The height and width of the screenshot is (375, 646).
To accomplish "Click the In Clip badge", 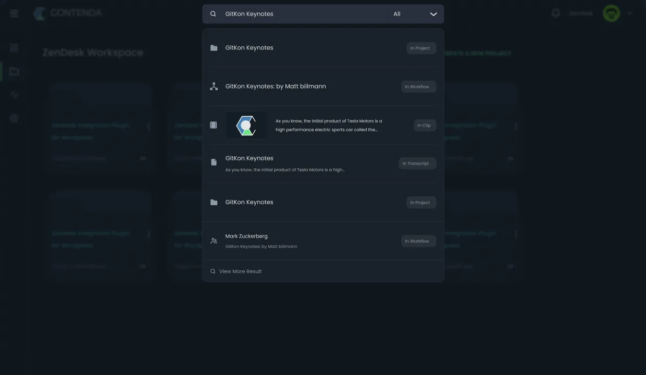I will point(425,125).
